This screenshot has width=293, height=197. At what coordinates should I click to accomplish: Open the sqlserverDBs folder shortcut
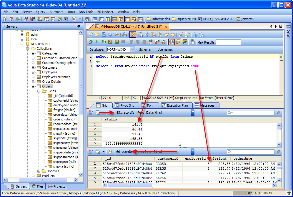pos(184,19)
